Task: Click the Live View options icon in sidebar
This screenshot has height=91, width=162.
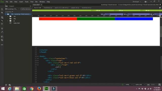Action: coord(2,17)
